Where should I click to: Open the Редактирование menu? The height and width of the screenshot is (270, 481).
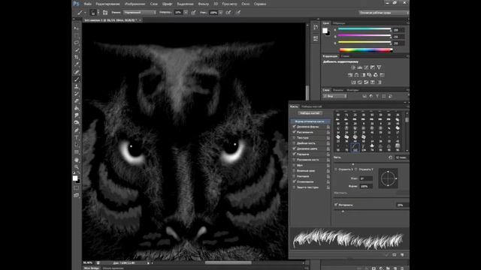[x=107, y=4]
